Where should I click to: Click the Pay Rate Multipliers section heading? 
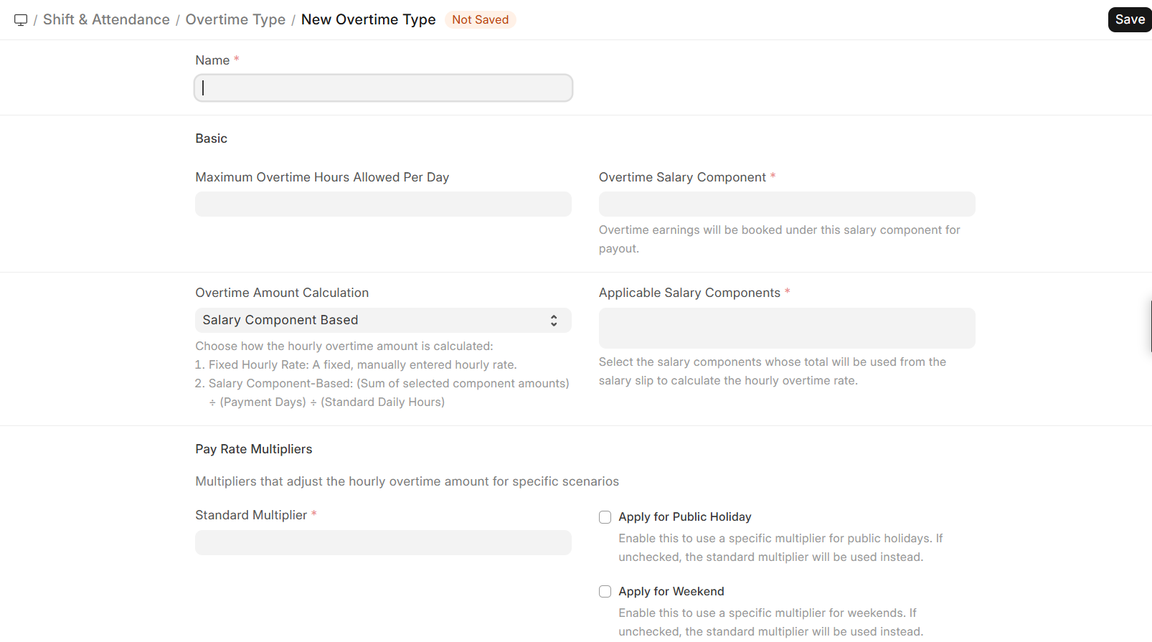pos(254,450)
